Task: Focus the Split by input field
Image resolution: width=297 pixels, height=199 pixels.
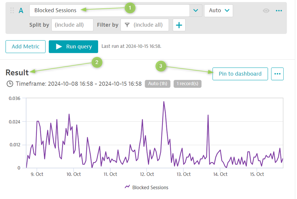Action: [72, 25]
